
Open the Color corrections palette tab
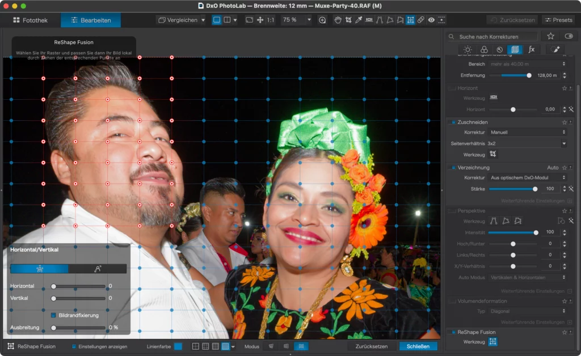coord(484,49)
